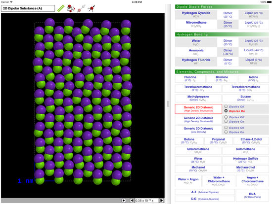Step back one simulation frame
Image resolution: width=273 pixels, height=204 pixels.
[x=133, y=201]
